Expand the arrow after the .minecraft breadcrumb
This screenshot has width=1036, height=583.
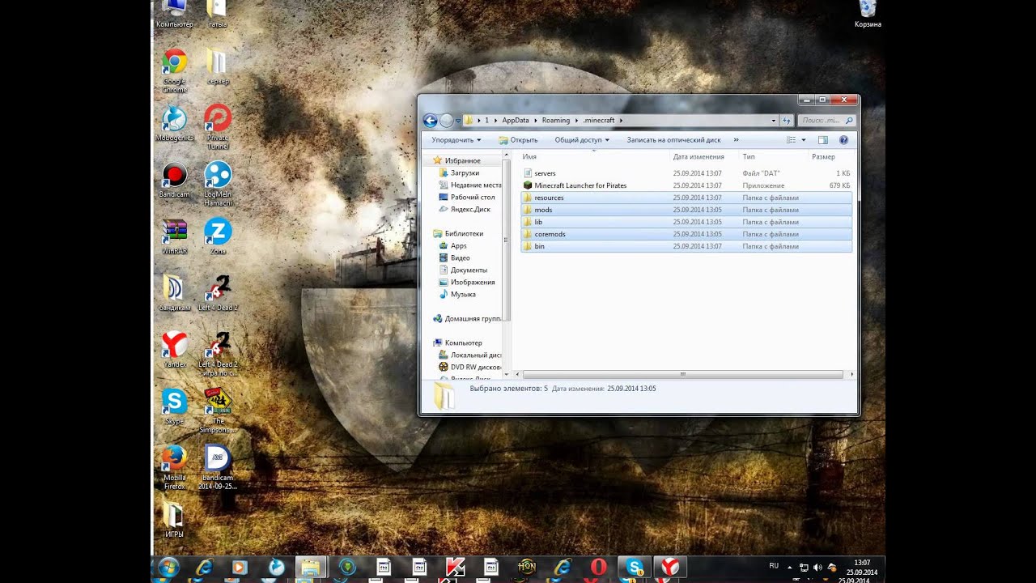tap(622, 121)
